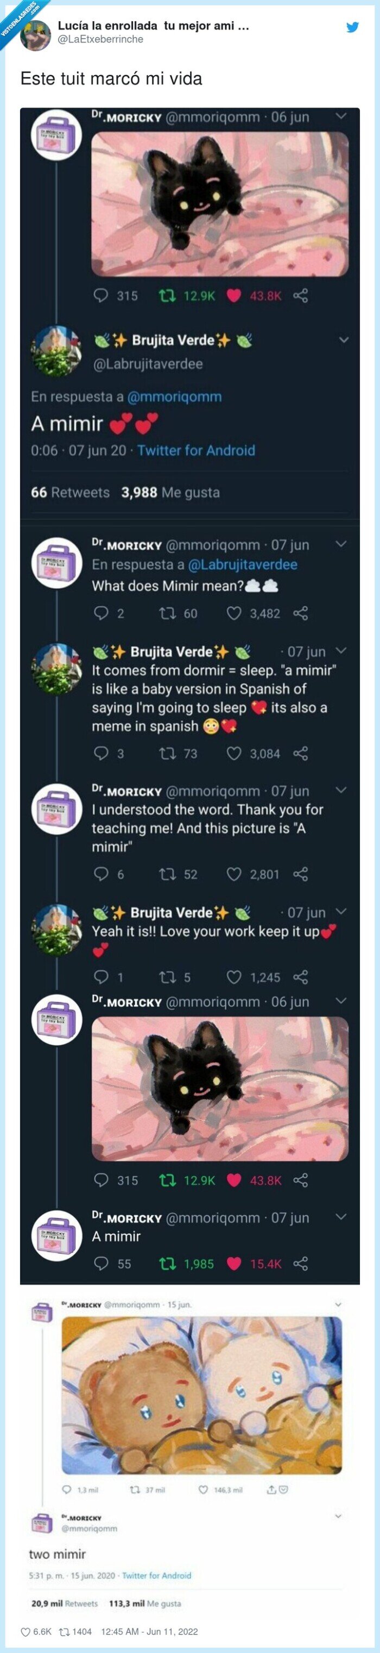
Task: Open Lucía la enrollada's profile avatar
Action: [35, 34]
